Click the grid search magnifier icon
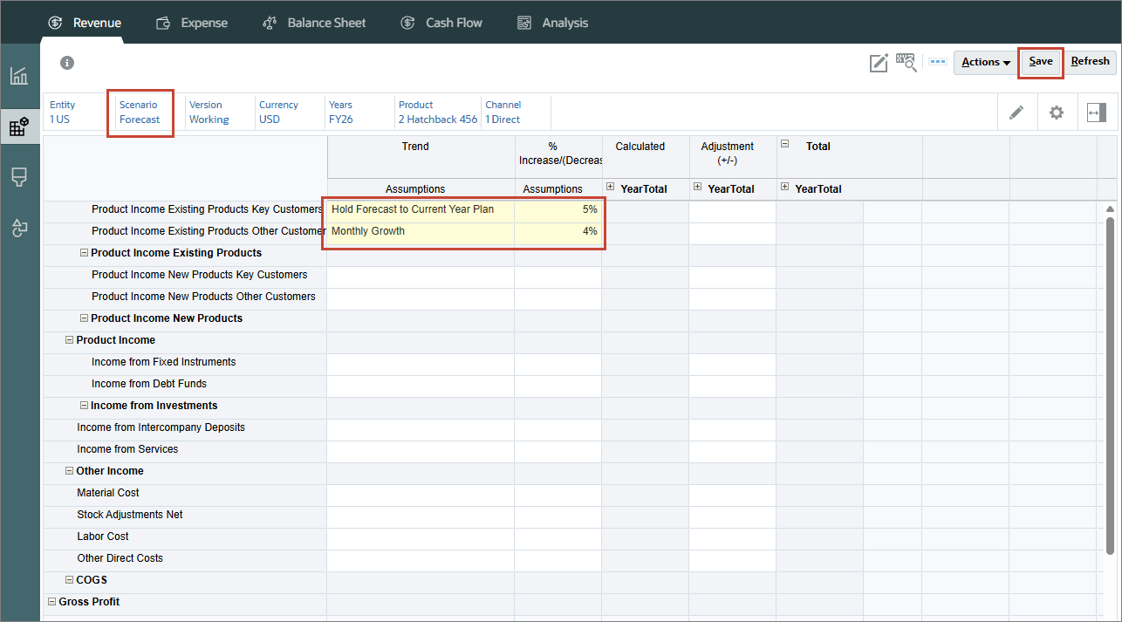The image size is (1122, 622). point(906,62)
